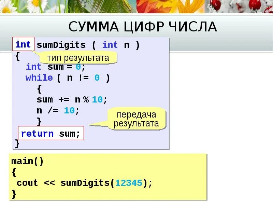Image resolution: width=273 pixels, height=205 pixels.
Task: Click the boxed "int" return type keyword
Action: pos(23,44)
